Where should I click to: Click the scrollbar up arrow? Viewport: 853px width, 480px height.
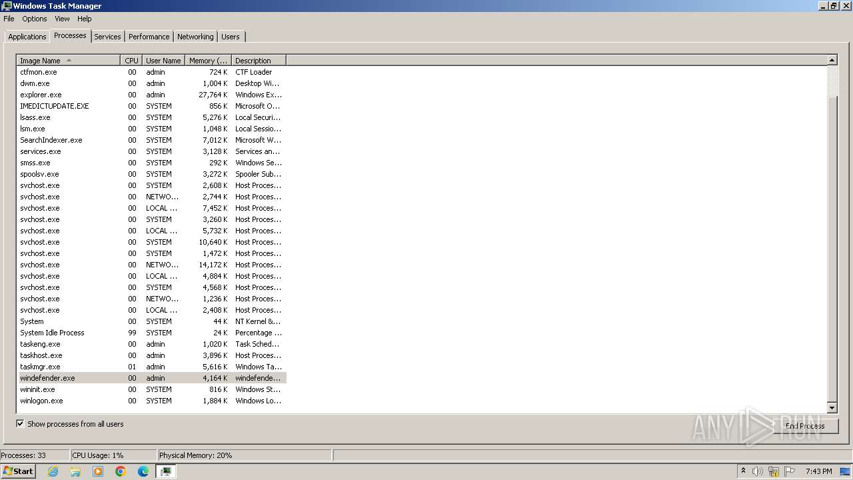[x=832, y=60]
